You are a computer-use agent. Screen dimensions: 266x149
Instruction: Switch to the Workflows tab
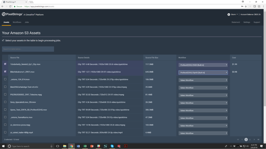(x=17, y=22)
